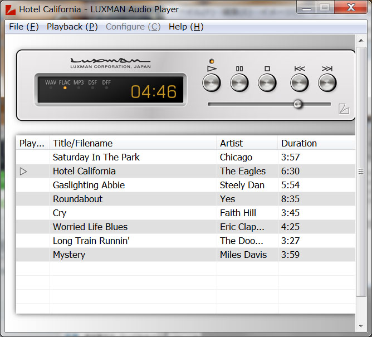
Task: Sort playlist by Title/Filename header
Action: (133, 143)
